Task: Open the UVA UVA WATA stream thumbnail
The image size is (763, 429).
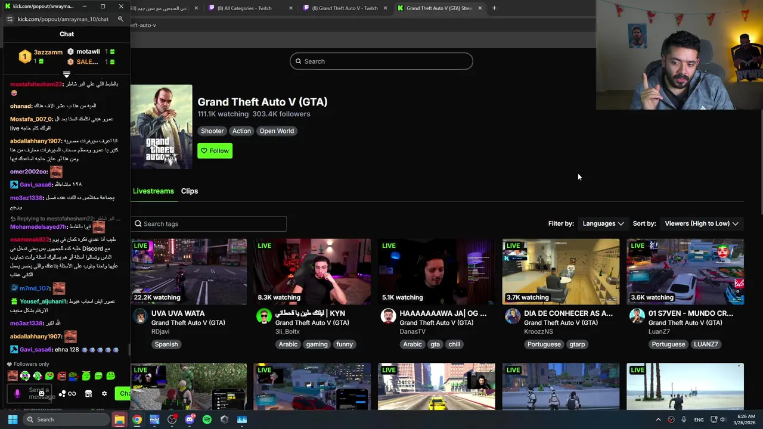Action: coord(188,272)
